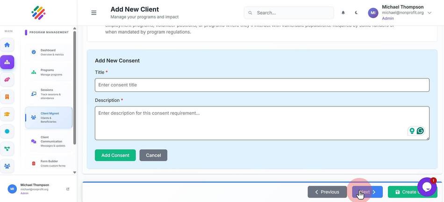
Task: Open the chat support bubble
Action: tap(427, 187)
